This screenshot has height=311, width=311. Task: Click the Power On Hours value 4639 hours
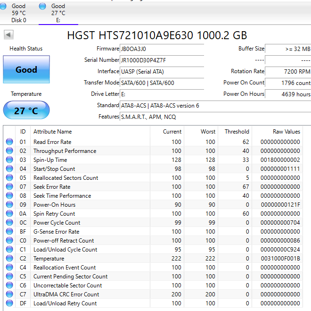click(288, 94)
